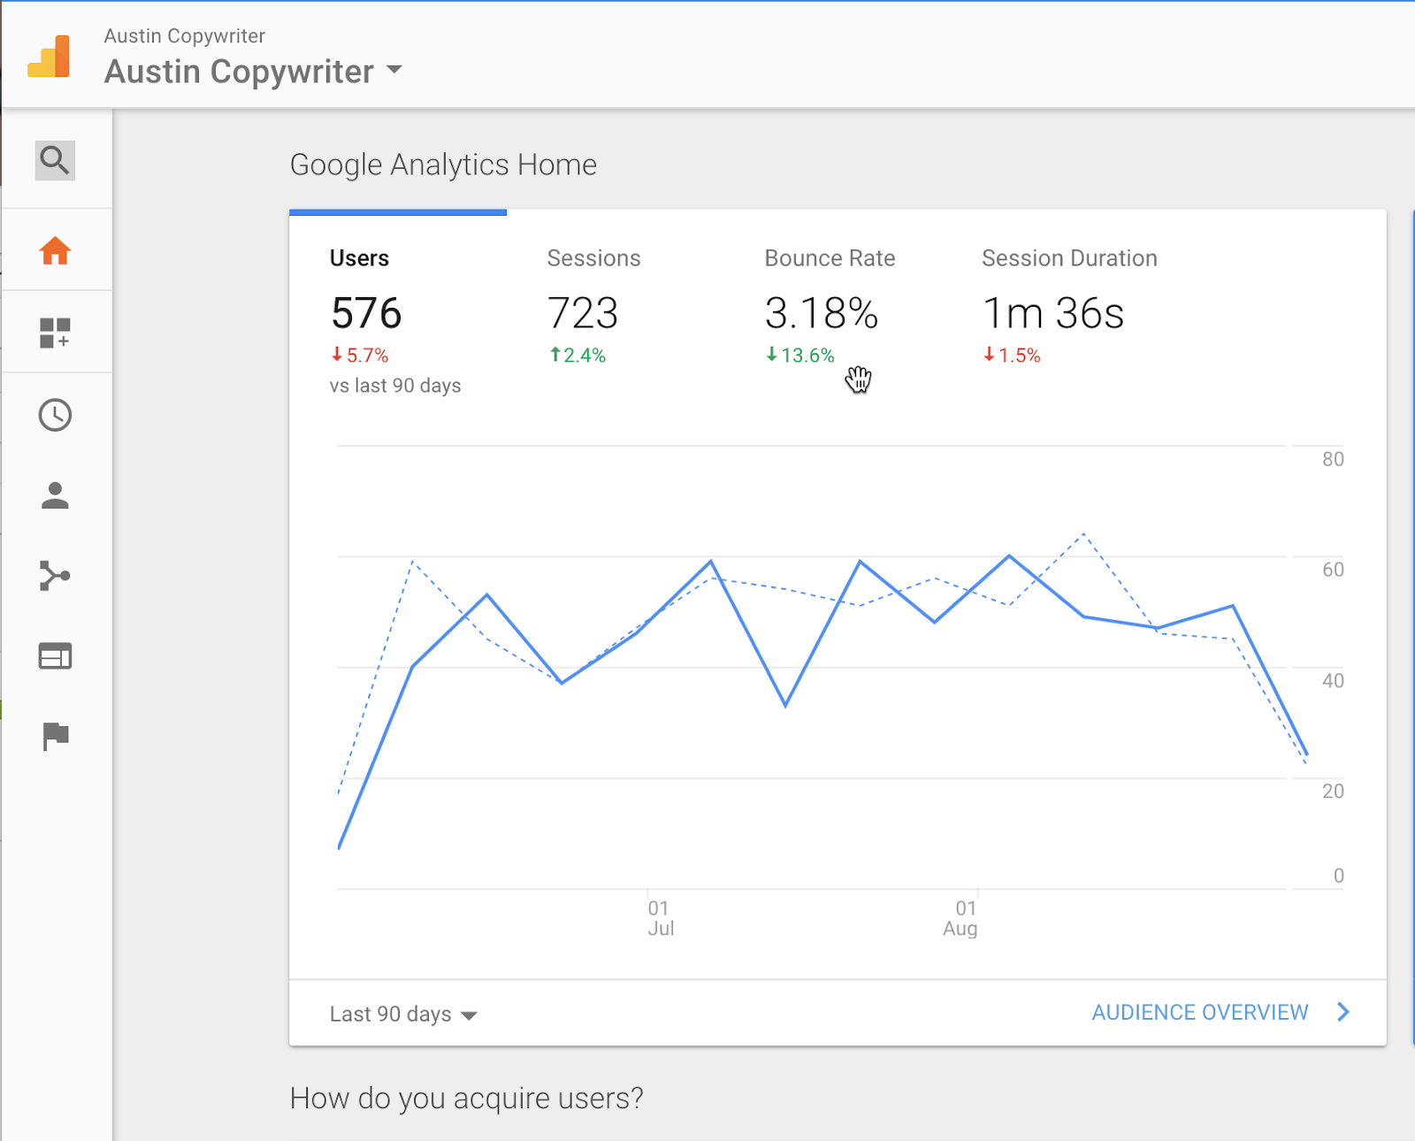Open the Behavior reports icon

tap(55, 655)
